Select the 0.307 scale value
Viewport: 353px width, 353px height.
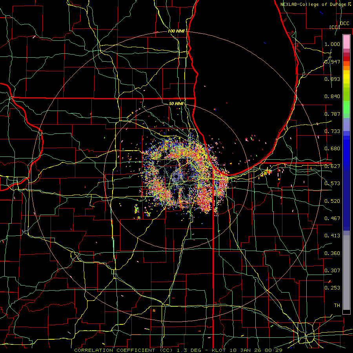coord(332,270)
